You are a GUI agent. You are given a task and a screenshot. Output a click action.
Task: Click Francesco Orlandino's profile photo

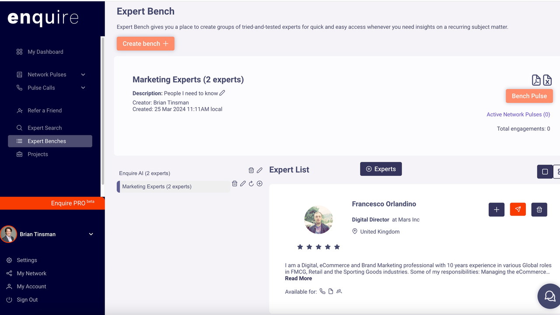click(318, 220)
